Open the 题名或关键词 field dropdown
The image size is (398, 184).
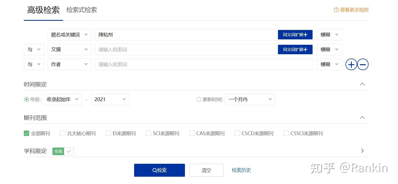(69, 35)
